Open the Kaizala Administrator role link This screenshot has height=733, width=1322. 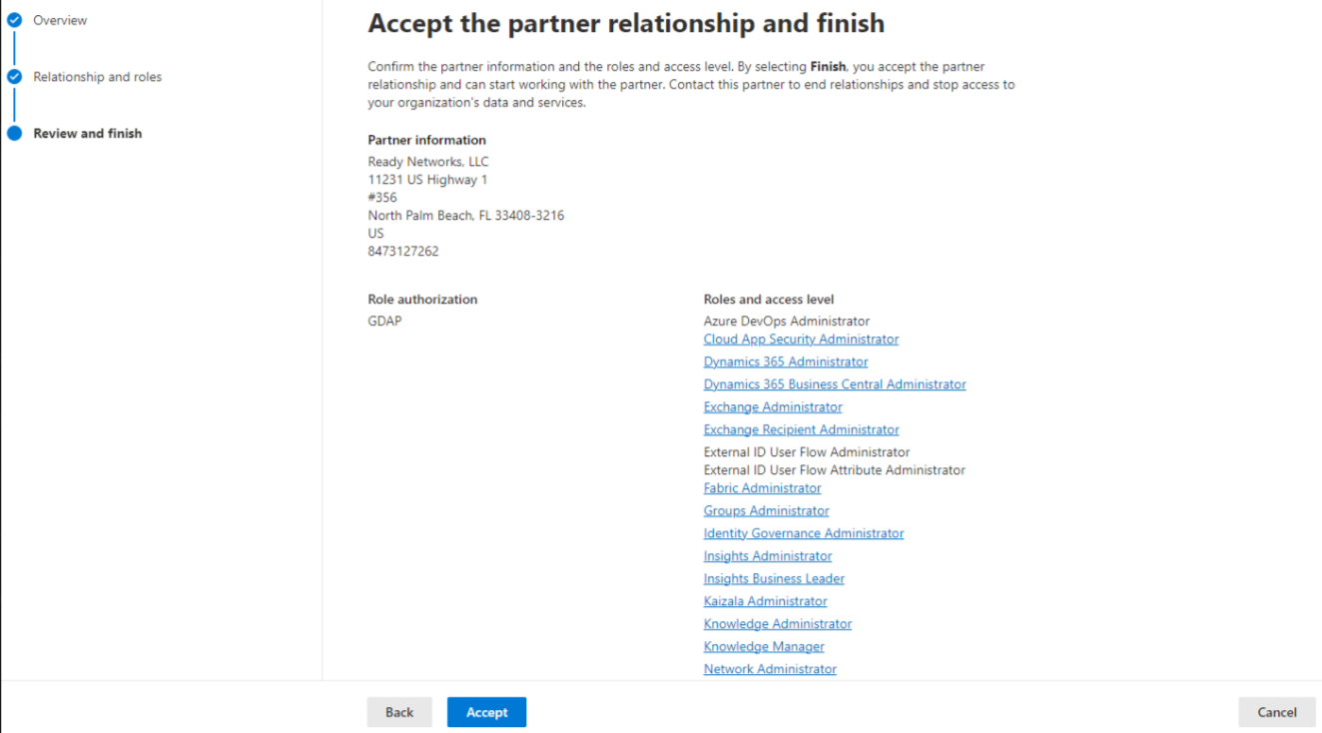click(x=765, y=601)
